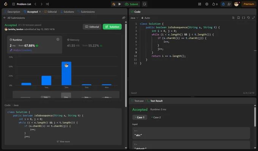
Task: Switch to the Editorial tab
Action: coord(50,12)
